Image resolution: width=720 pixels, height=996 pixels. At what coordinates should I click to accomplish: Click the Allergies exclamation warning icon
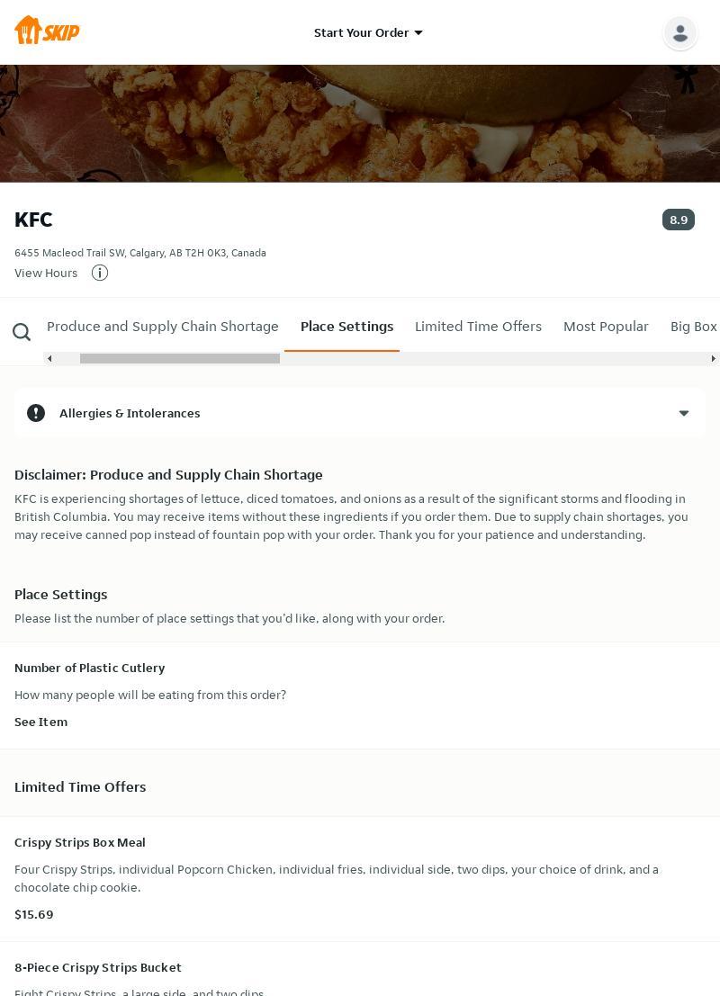tap(36, 413)
